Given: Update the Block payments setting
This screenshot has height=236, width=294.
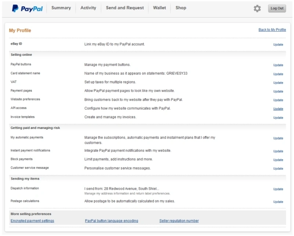Looking at the screenshot, I should pos(278,160).
